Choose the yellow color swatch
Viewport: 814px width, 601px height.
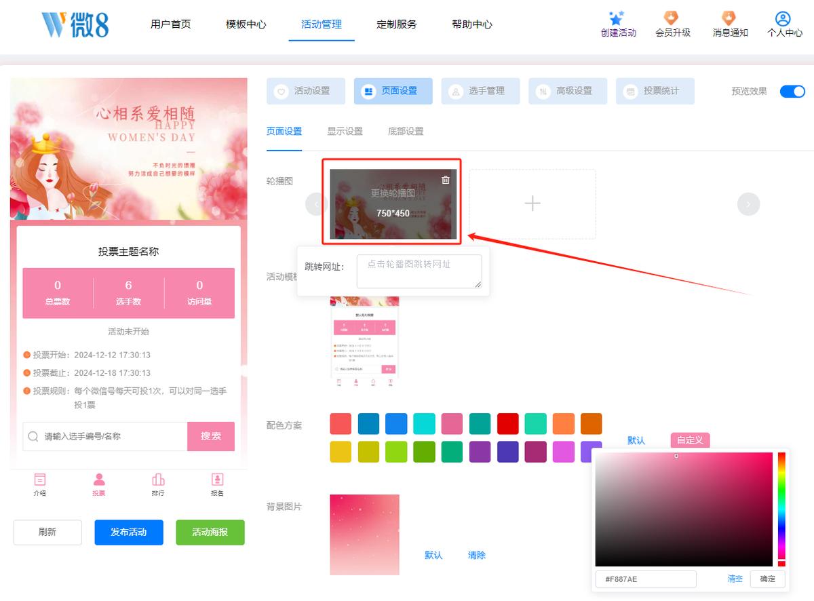(x=341, y=452)
